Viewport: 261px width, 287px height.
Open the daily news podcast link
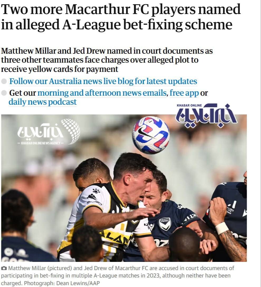42,102
